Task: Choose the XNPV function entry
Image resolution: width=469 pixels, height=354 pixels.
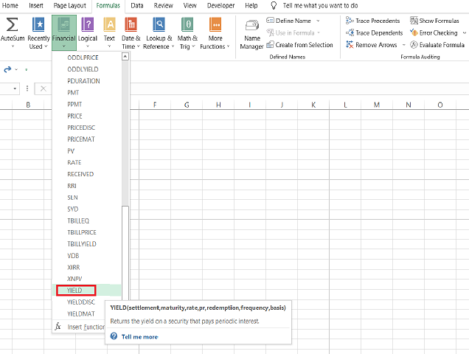Action: [74, 279]
